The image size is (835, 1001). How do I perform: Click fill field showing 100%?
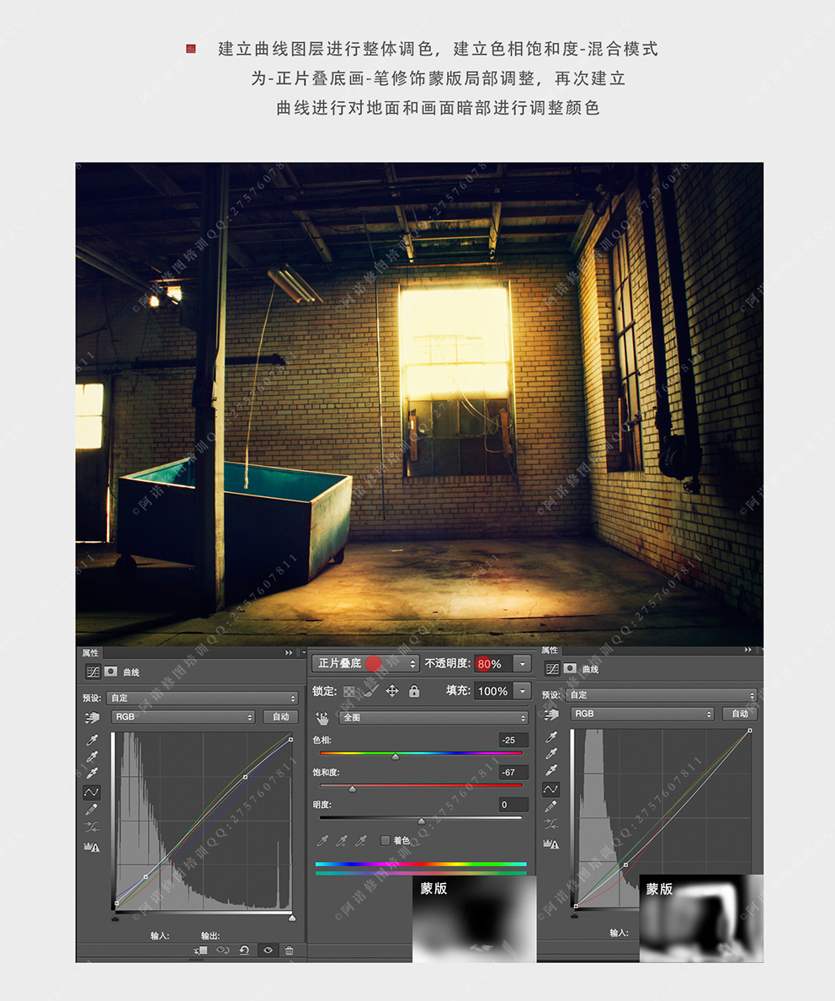coord(493,691)
